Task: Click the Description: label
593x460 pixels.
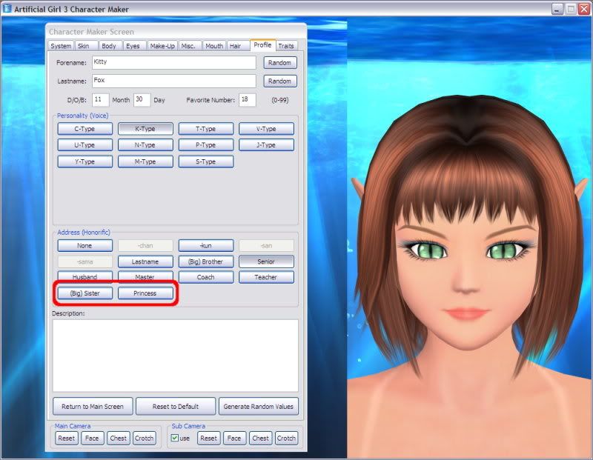Action: click(x=68, y=313)
